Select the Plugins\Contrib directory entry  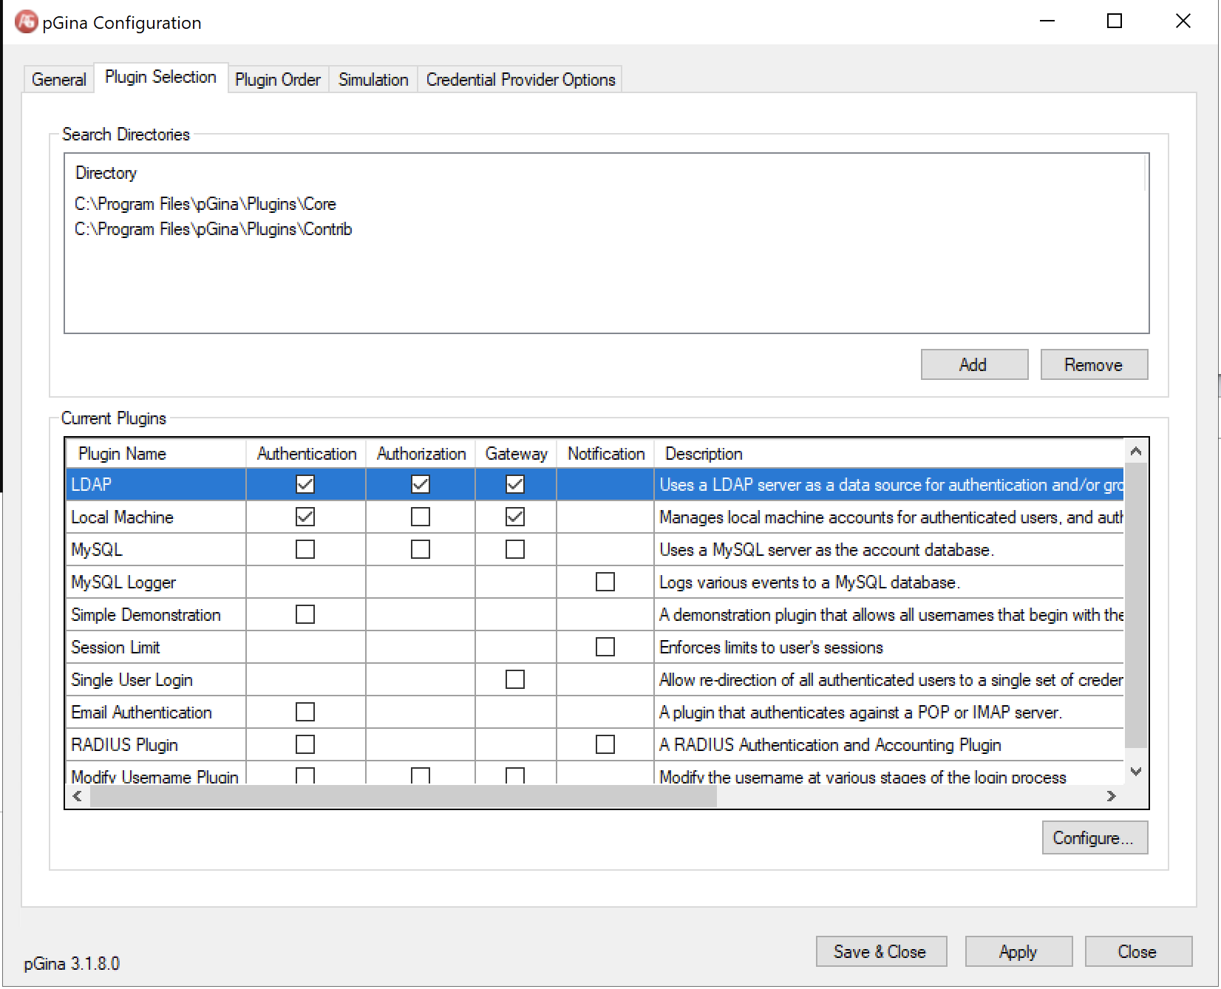214,229
